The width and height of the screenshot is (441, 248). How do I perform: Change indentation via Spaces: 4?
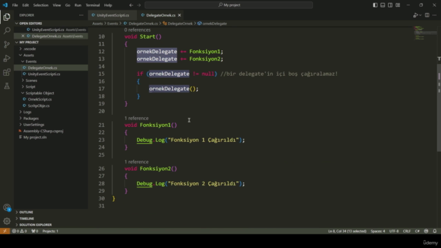[378, 231]
